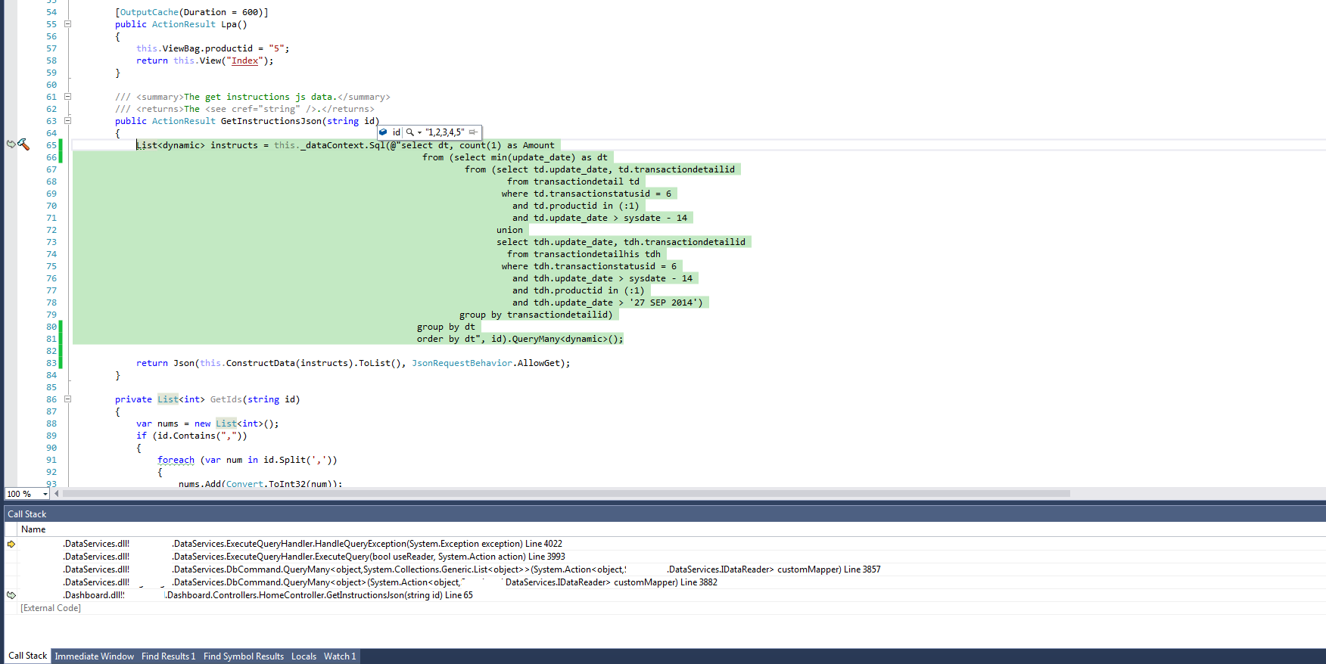Select the QueryMany Line 3857 frame

coord(666,569)
